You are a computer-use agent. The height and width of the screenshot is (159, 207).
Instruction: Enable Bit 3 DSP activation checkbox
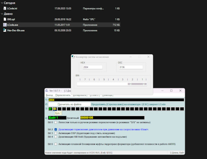[x=56, y=133]
